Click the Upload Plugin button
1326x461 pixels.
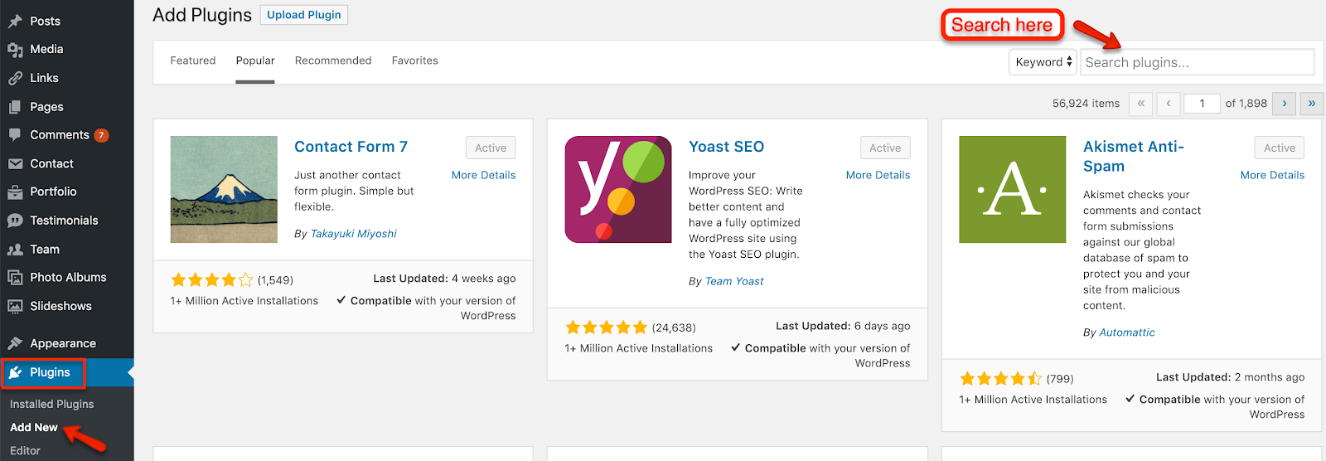click(304, 15)
